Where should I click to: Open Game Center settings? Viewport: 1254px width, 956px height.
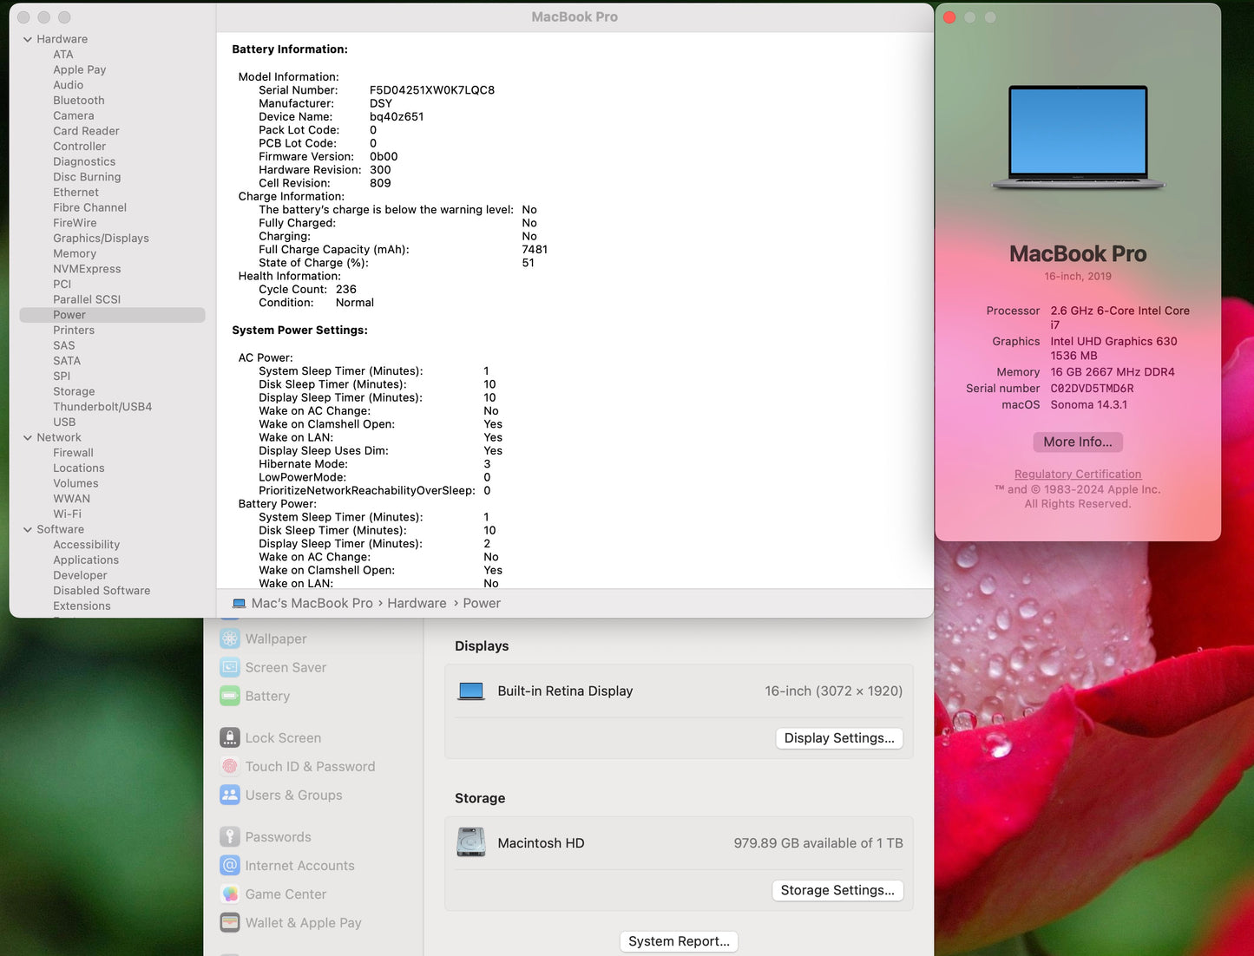point(286,894)
